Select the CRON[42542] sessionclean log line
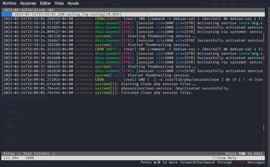This screenshot has width=270, height=167. tap(134, 80)
